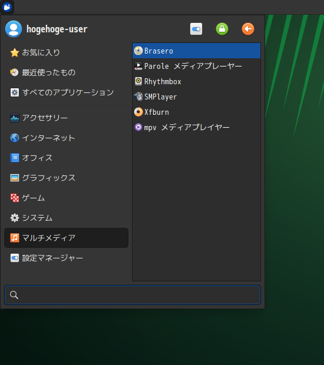This screenshot has width=324, height=365.
Task: Open 設定マネージャー category
Action: (66, 258)
